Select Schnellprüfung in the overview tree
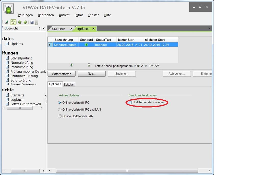The width and height of the screenshot is (255, 175). [x=21, y=58]
